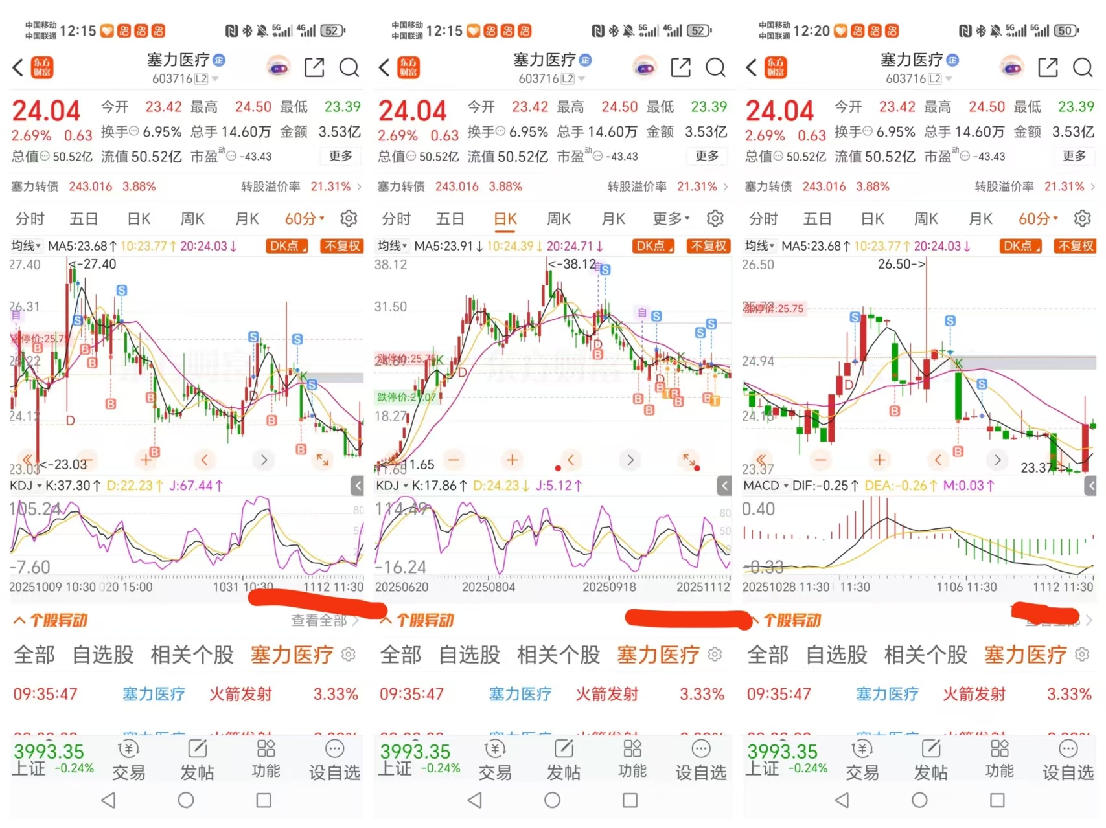Tap Android back triangle under the middle screenshot
The height and width of the screenshot is (828, 1106).
coord(475,800)
